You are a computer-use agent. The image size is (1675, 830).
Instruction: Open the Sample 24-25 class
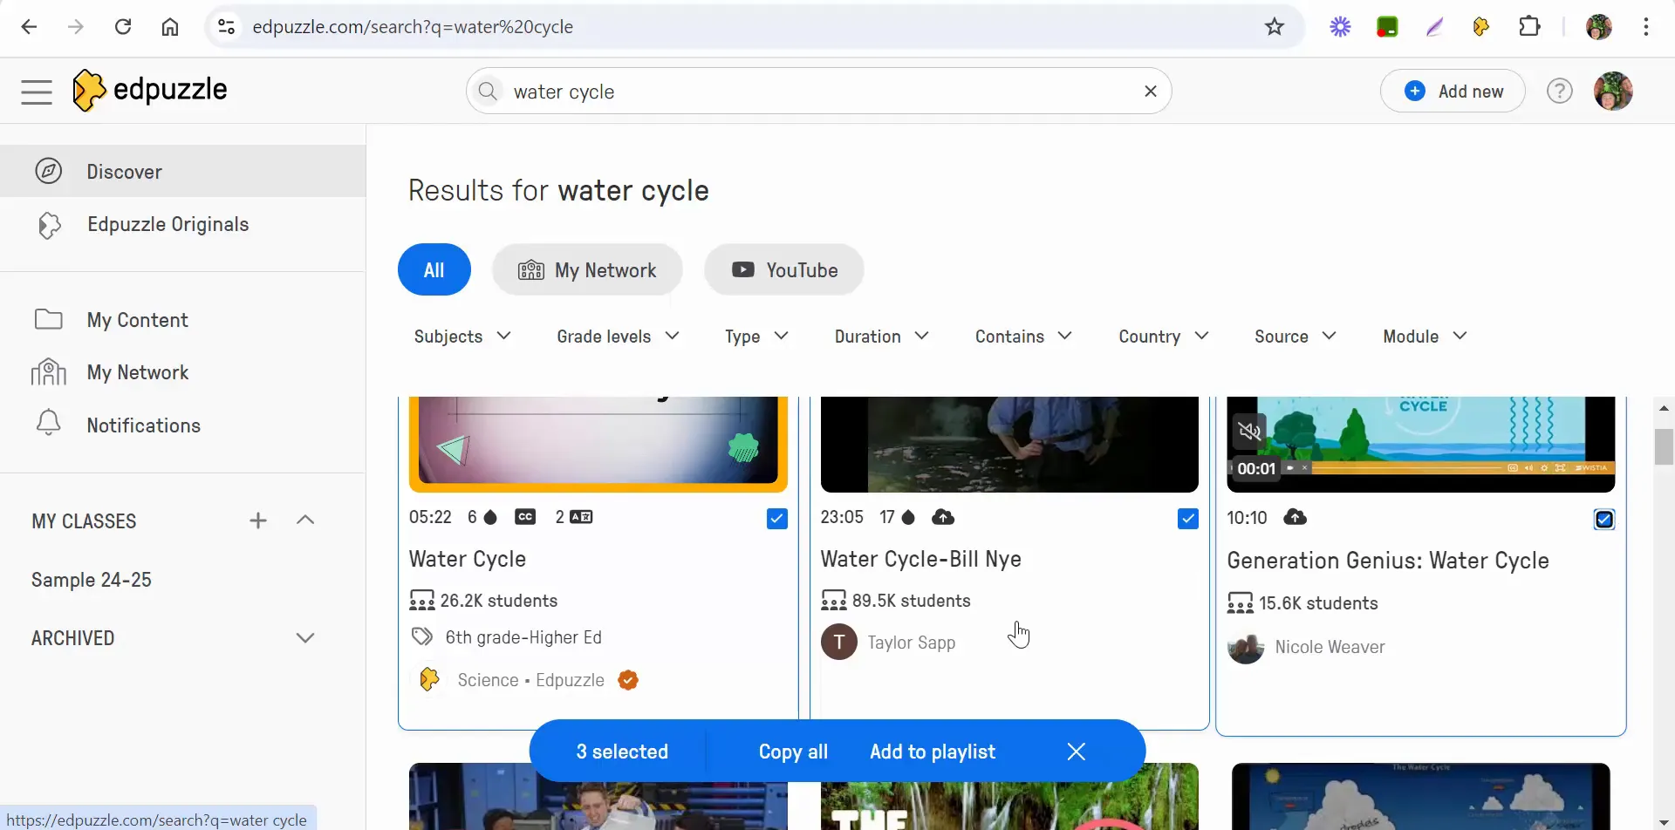point(92,581)
